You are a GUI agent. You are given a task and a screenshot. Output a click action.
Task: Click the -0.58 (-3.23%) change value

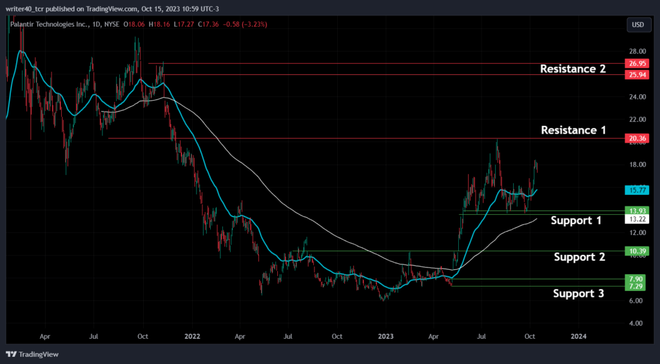click(244, 25)
